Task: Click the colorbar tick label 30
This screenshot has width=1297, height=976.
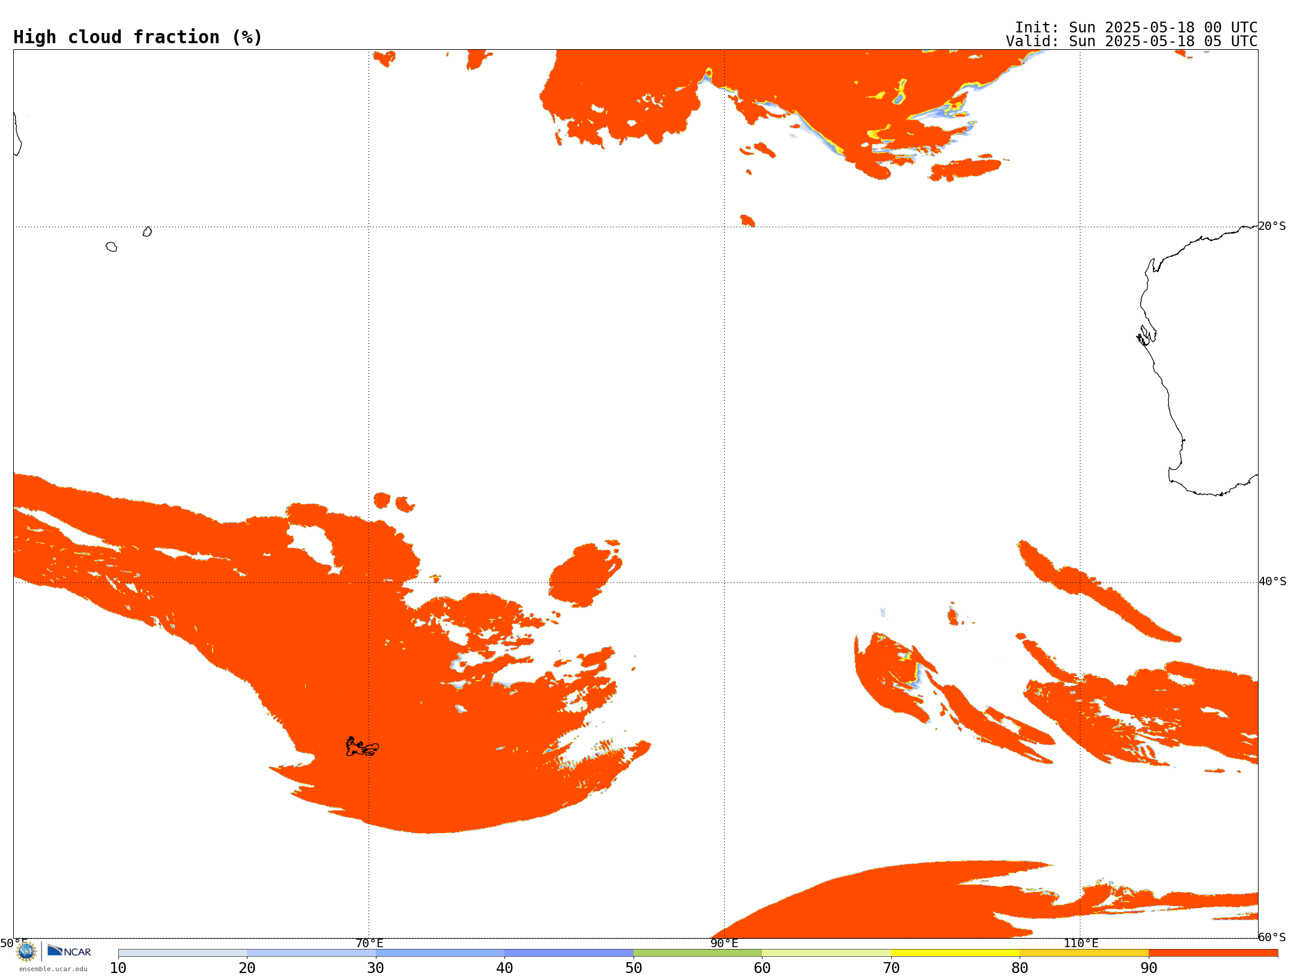Action: click(376, 968)
